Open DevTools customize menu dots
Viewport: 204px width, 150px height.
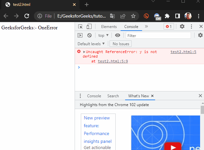click(x=191, y=26)
